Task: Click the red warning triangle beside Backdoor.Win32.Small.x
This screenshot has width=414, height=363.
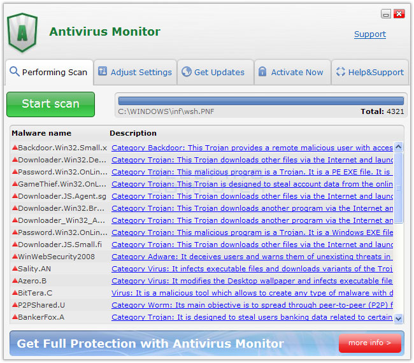Action: (x=15, y=147)
